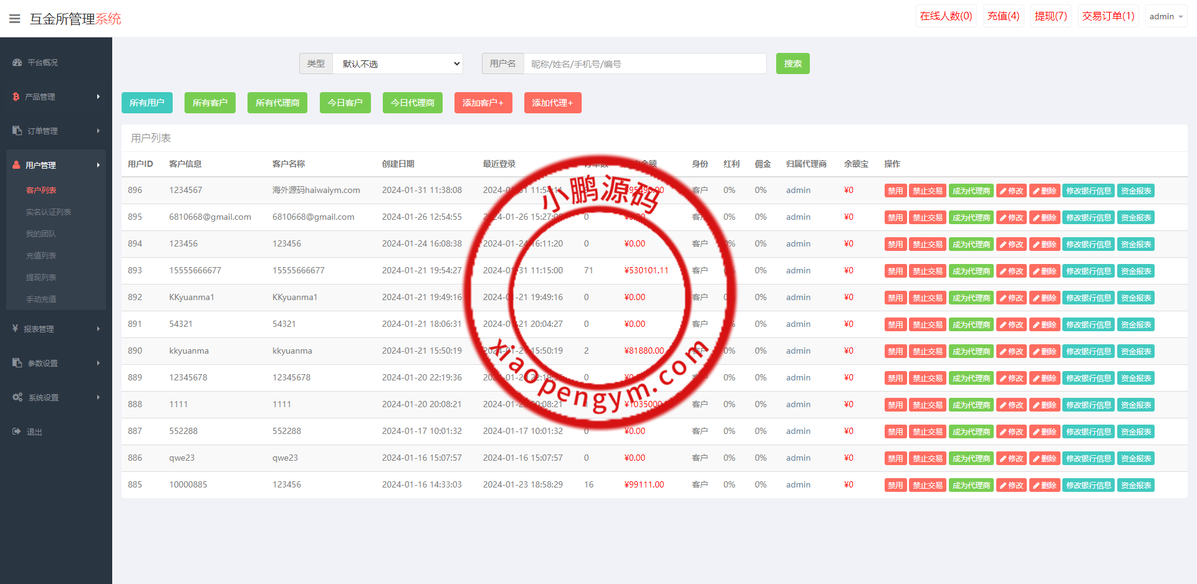This screenshot has width=1197, height=584.
Task: Click 修改 pencil button for user 893
Action: (1012, 271)
